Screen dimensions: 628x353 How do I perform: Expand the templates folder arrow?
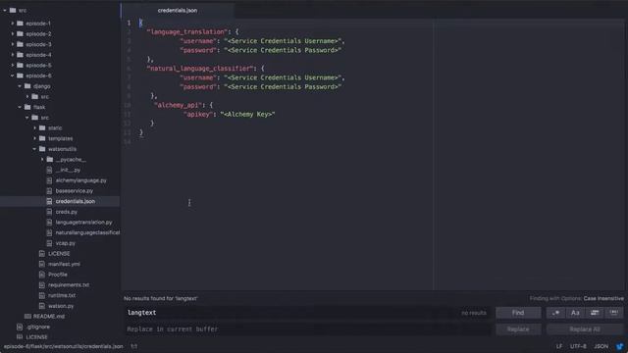pos(35,138)
